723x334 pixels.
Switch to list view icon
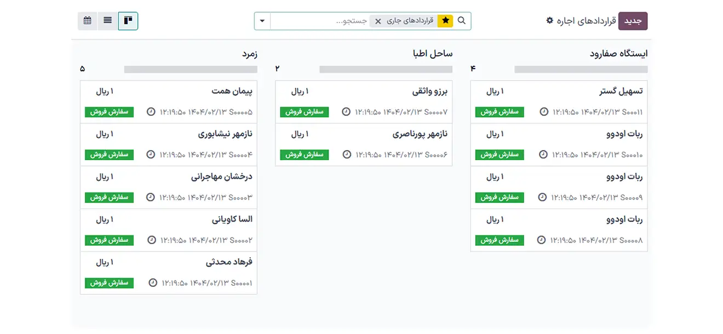pos(108,21)
